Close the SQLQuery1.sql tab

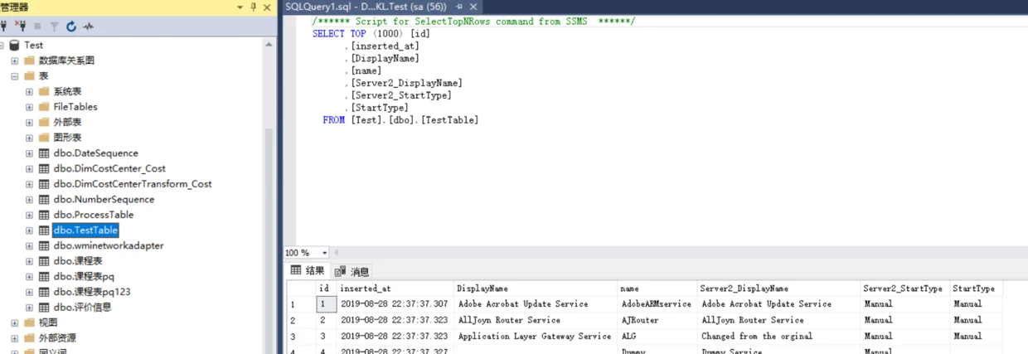pyautogui.click(x=474, y=7)
